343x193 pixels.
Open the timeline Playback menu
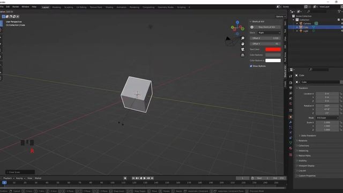point(9,178)
